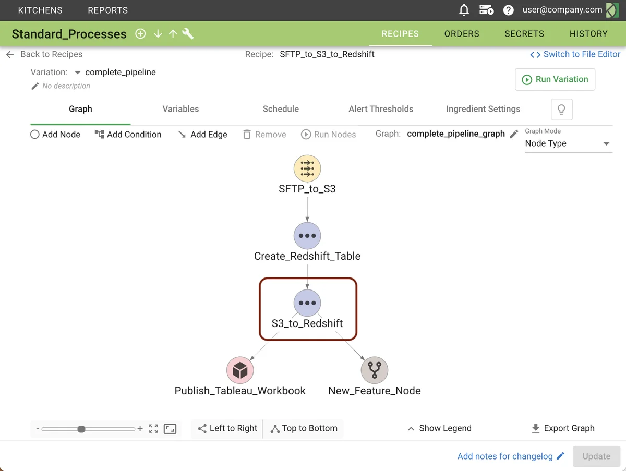Select the Publish_Tableau_Workbook node icon
This screenshot has height=471, width=626.
(240, 370)
